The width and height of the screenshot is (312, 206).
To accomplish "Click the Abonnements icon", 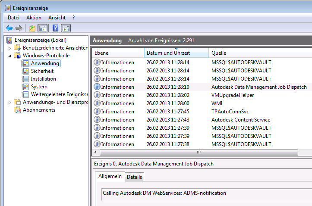I will pyautogui.click(x=17, y=110).
